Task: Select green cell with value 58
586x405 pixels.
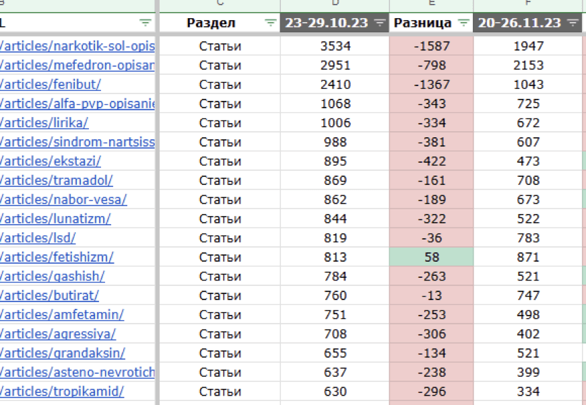Action: [431, 257]
